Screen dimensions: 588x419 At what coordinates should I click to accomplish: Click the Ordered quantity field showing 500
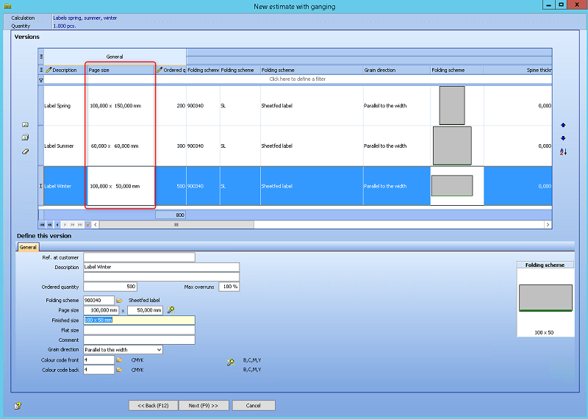coord(110,287)
